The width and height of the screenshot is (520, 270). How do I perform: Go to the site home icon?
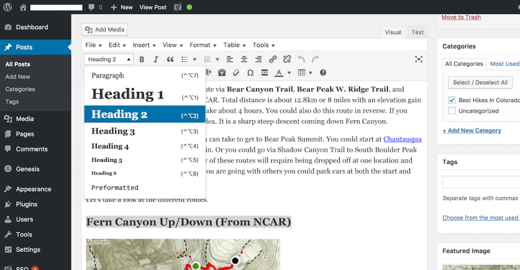click(23, 7)
